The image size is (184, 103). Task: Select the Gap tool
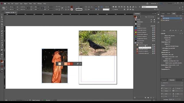pos(2,22)
